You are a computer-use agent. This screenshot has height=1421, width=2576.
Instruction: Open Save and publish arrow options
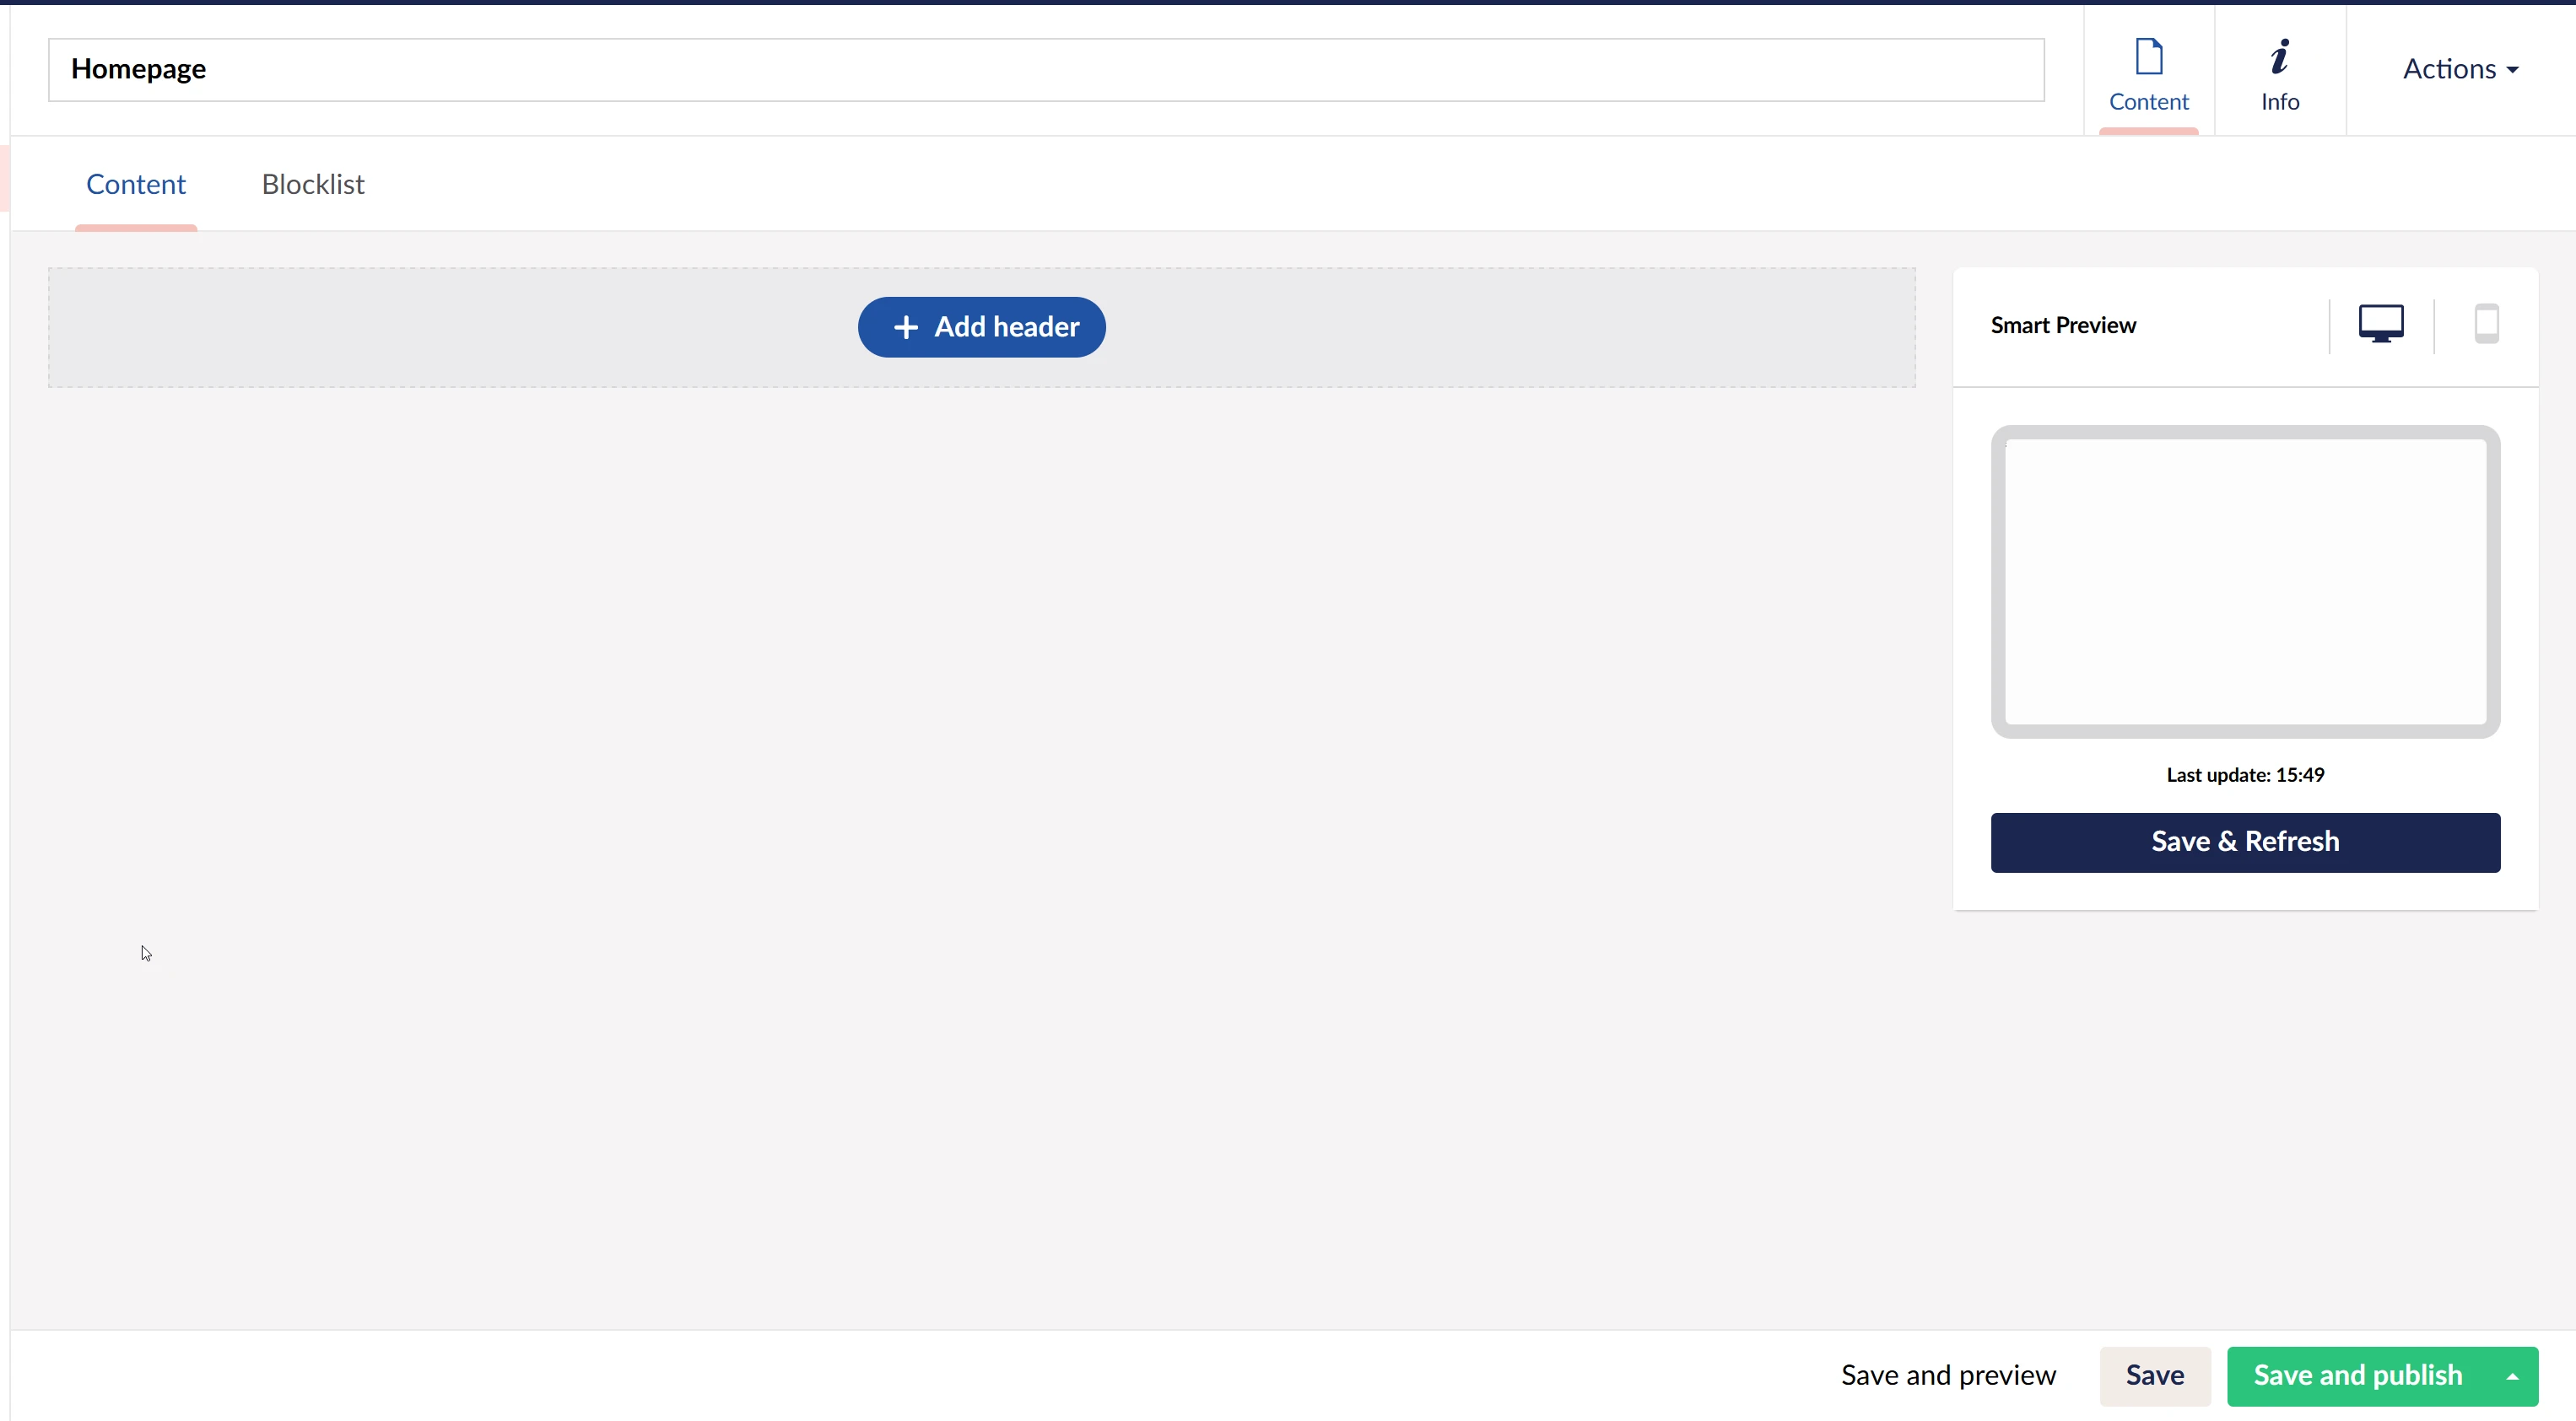pos(2512,1376)
